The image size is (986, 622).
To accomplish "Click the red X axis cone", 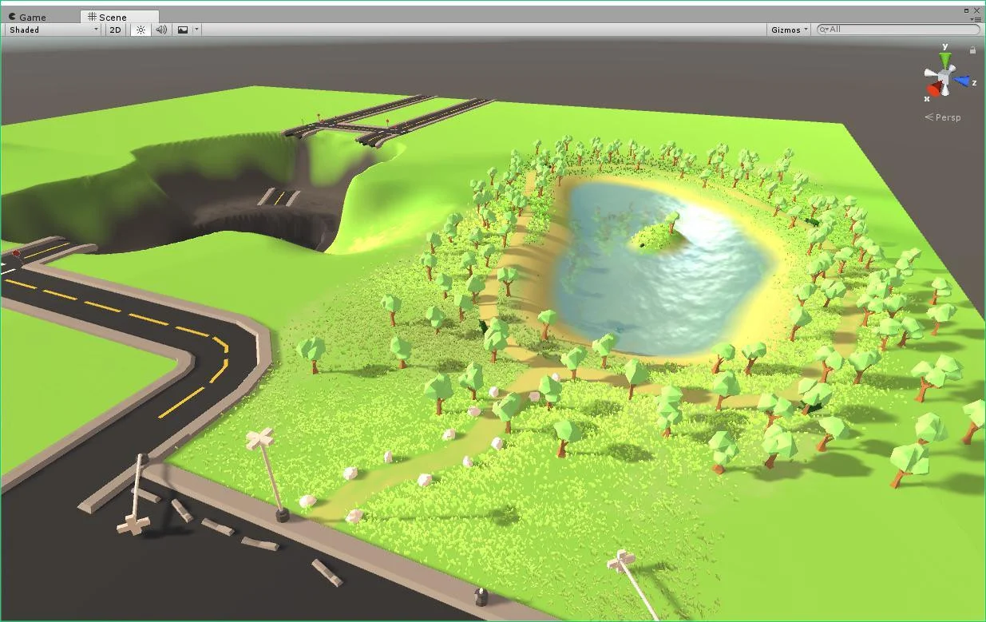I will [933, 89].
